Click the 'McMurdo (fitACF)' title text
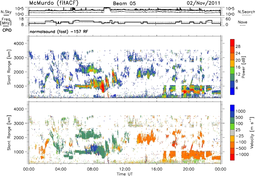Screen dimensions: 255x176 (x=54, y=3)
